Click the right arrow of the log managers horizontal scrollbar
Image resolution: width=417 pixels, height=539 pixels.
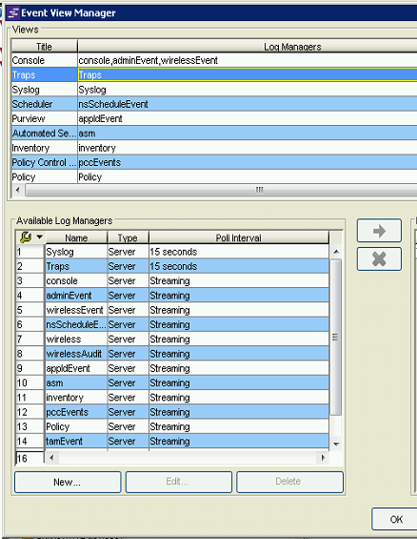(323, 458)
